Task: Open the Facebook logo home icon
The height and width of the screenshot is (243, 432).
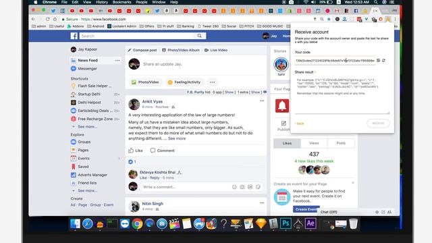Action: point(74,36)
